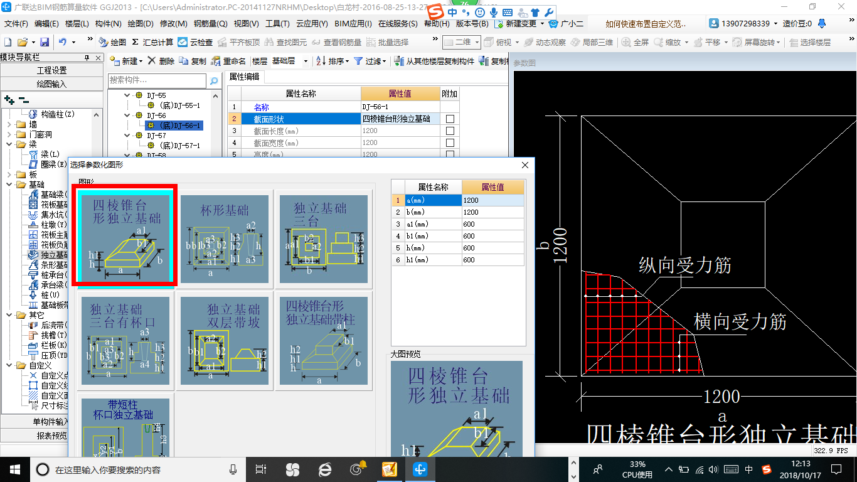Click the 单构件输入 button

click(51, 422)
